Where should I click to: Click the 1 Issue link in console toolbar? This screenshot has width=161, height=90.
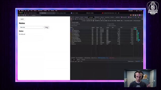click(x=137, y=61)
